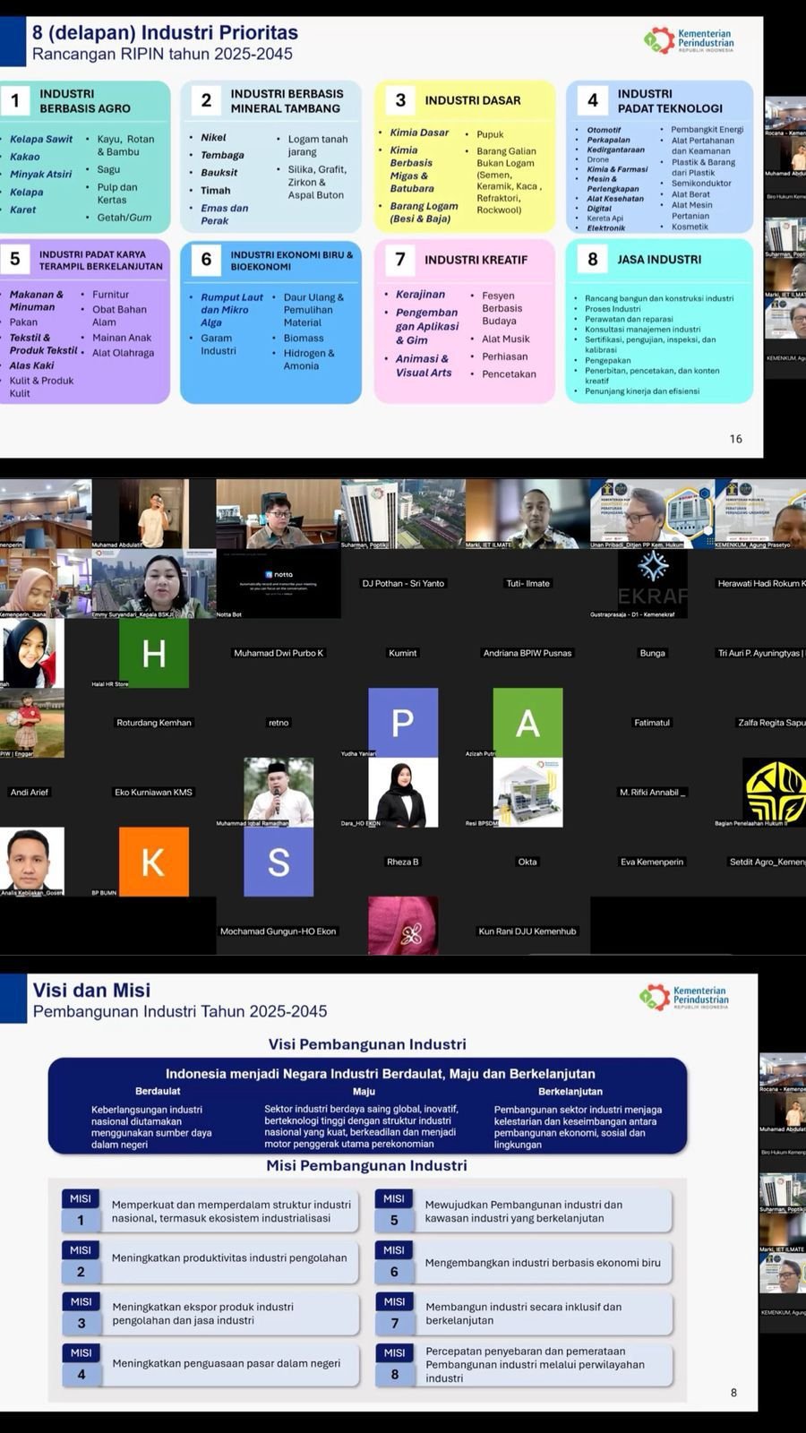Click the Tuti- Ilmate participant name
806x1433 pixels.
coord(527,583)
